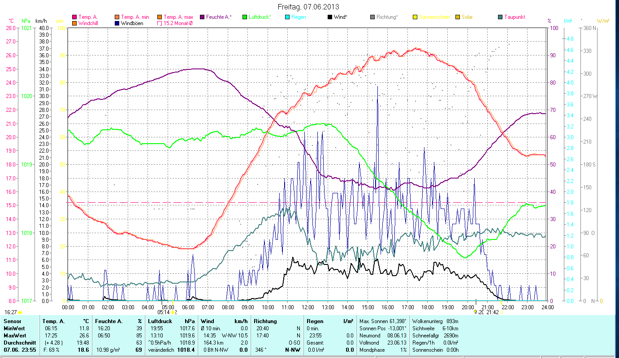The width and height of the screenshot is (619, 358).
Task: Click the Neumond 08.06.13 entry
Action: 383,335
